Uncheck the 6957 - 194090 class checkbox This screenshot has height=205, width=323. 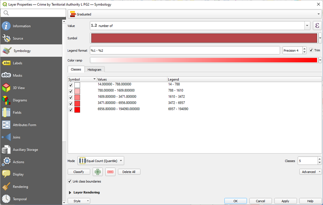[71, 110]
